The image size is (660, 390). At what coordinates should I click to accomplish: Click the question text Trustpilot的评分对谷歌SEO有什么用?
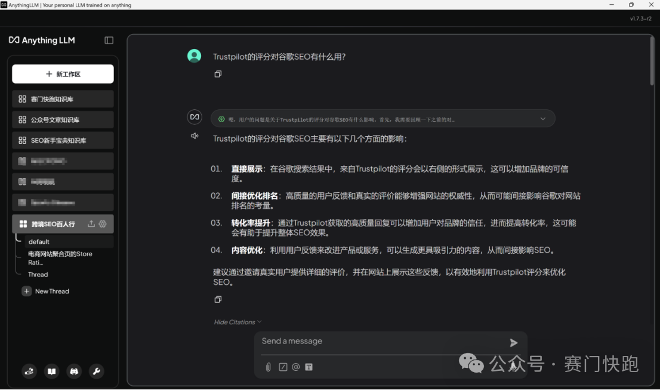click(279, 57)
